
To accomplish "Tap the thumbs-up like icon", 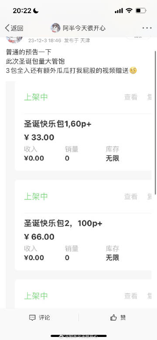I will click(113, 318).
